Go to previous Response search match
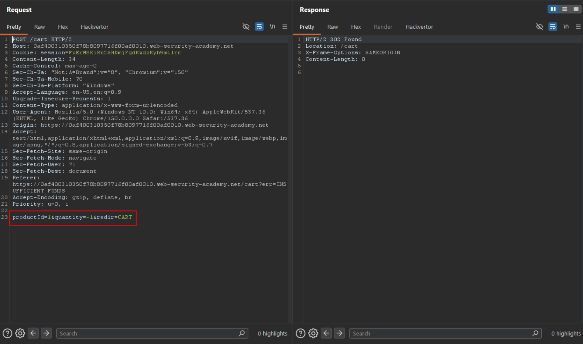Image resolution: width=583 pixels, height=344 pixels. coord(326,333)
